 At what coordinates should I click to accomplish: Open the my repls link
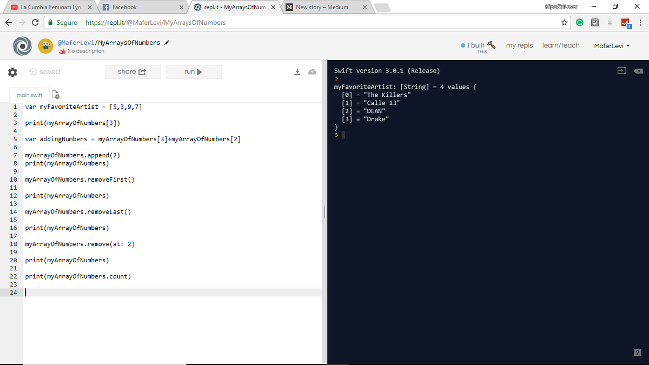click(519, 45)
